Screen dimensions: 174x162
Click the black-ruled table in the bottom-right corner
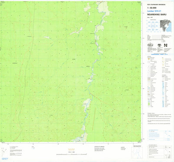click(159, 152)
